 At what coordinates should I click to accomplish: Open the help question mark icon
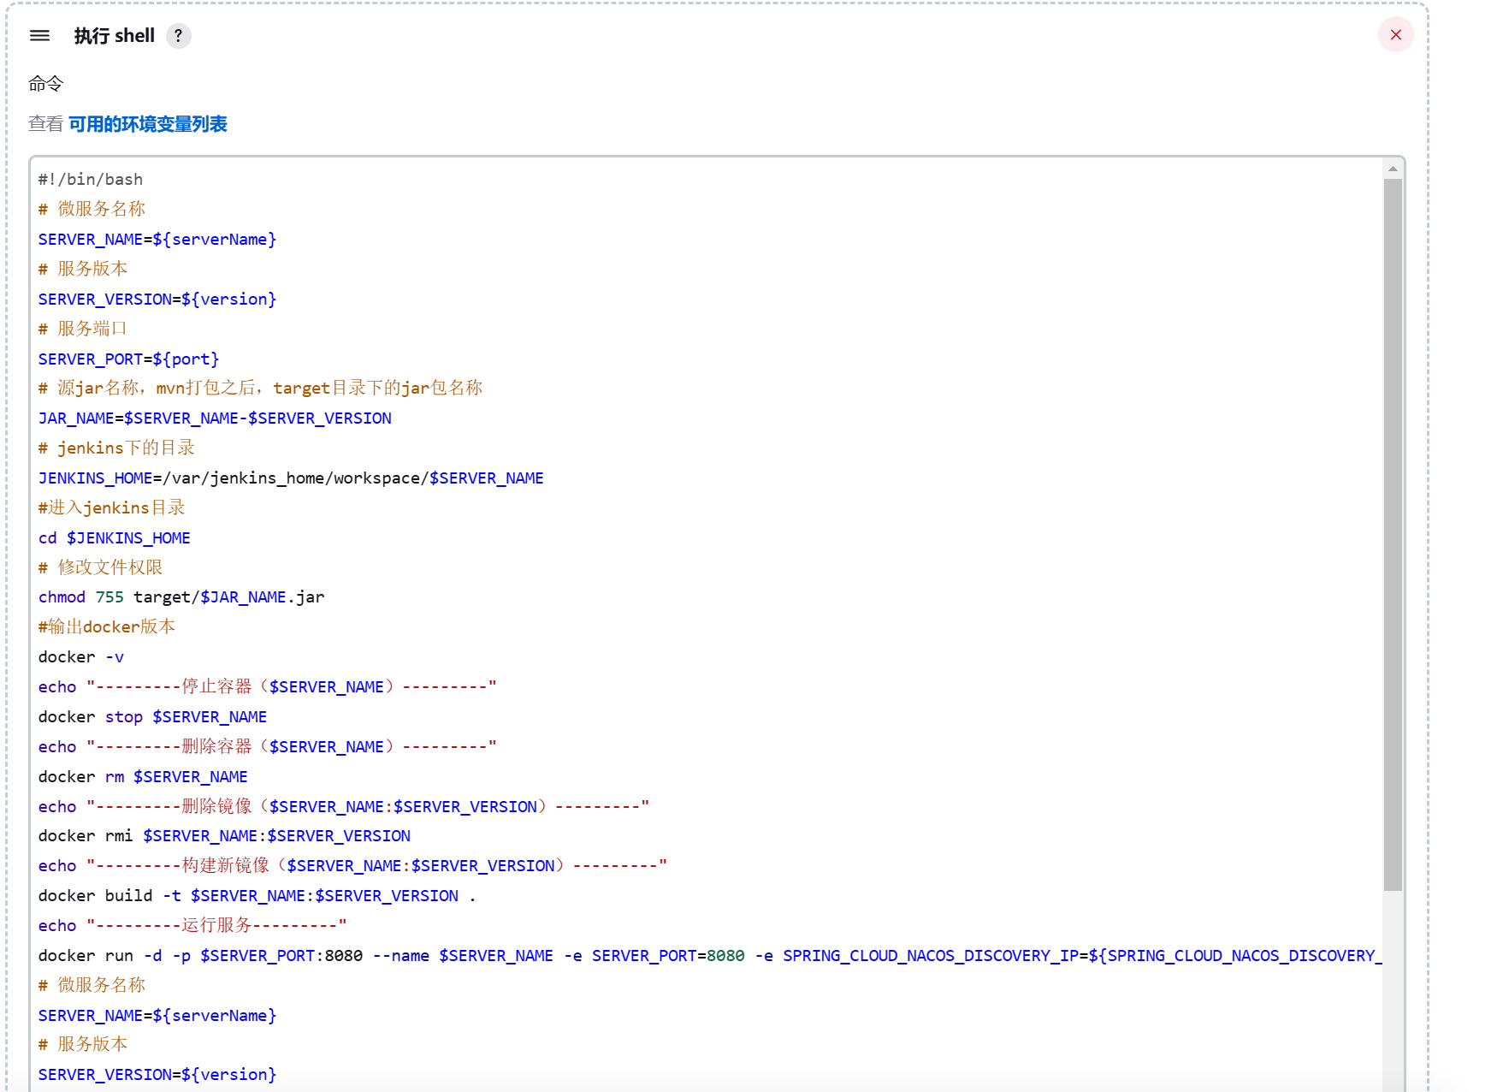178,36
